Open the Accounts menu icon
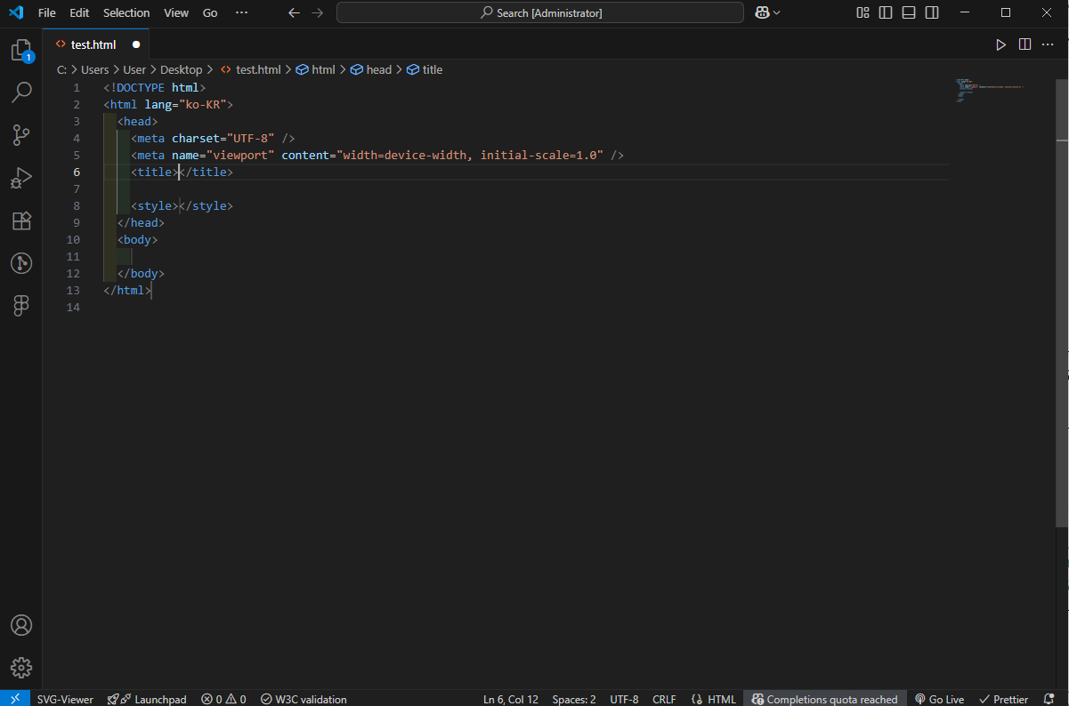This screenshot has height=706, width=1069. coord(21,625)
